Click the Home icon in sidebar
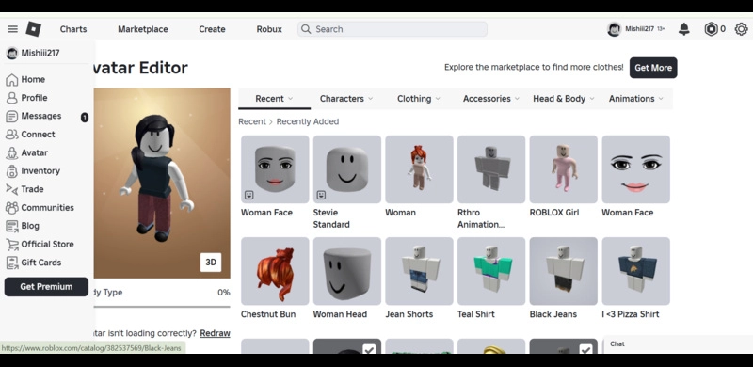753x367 pixels. [x=12, y=80]
